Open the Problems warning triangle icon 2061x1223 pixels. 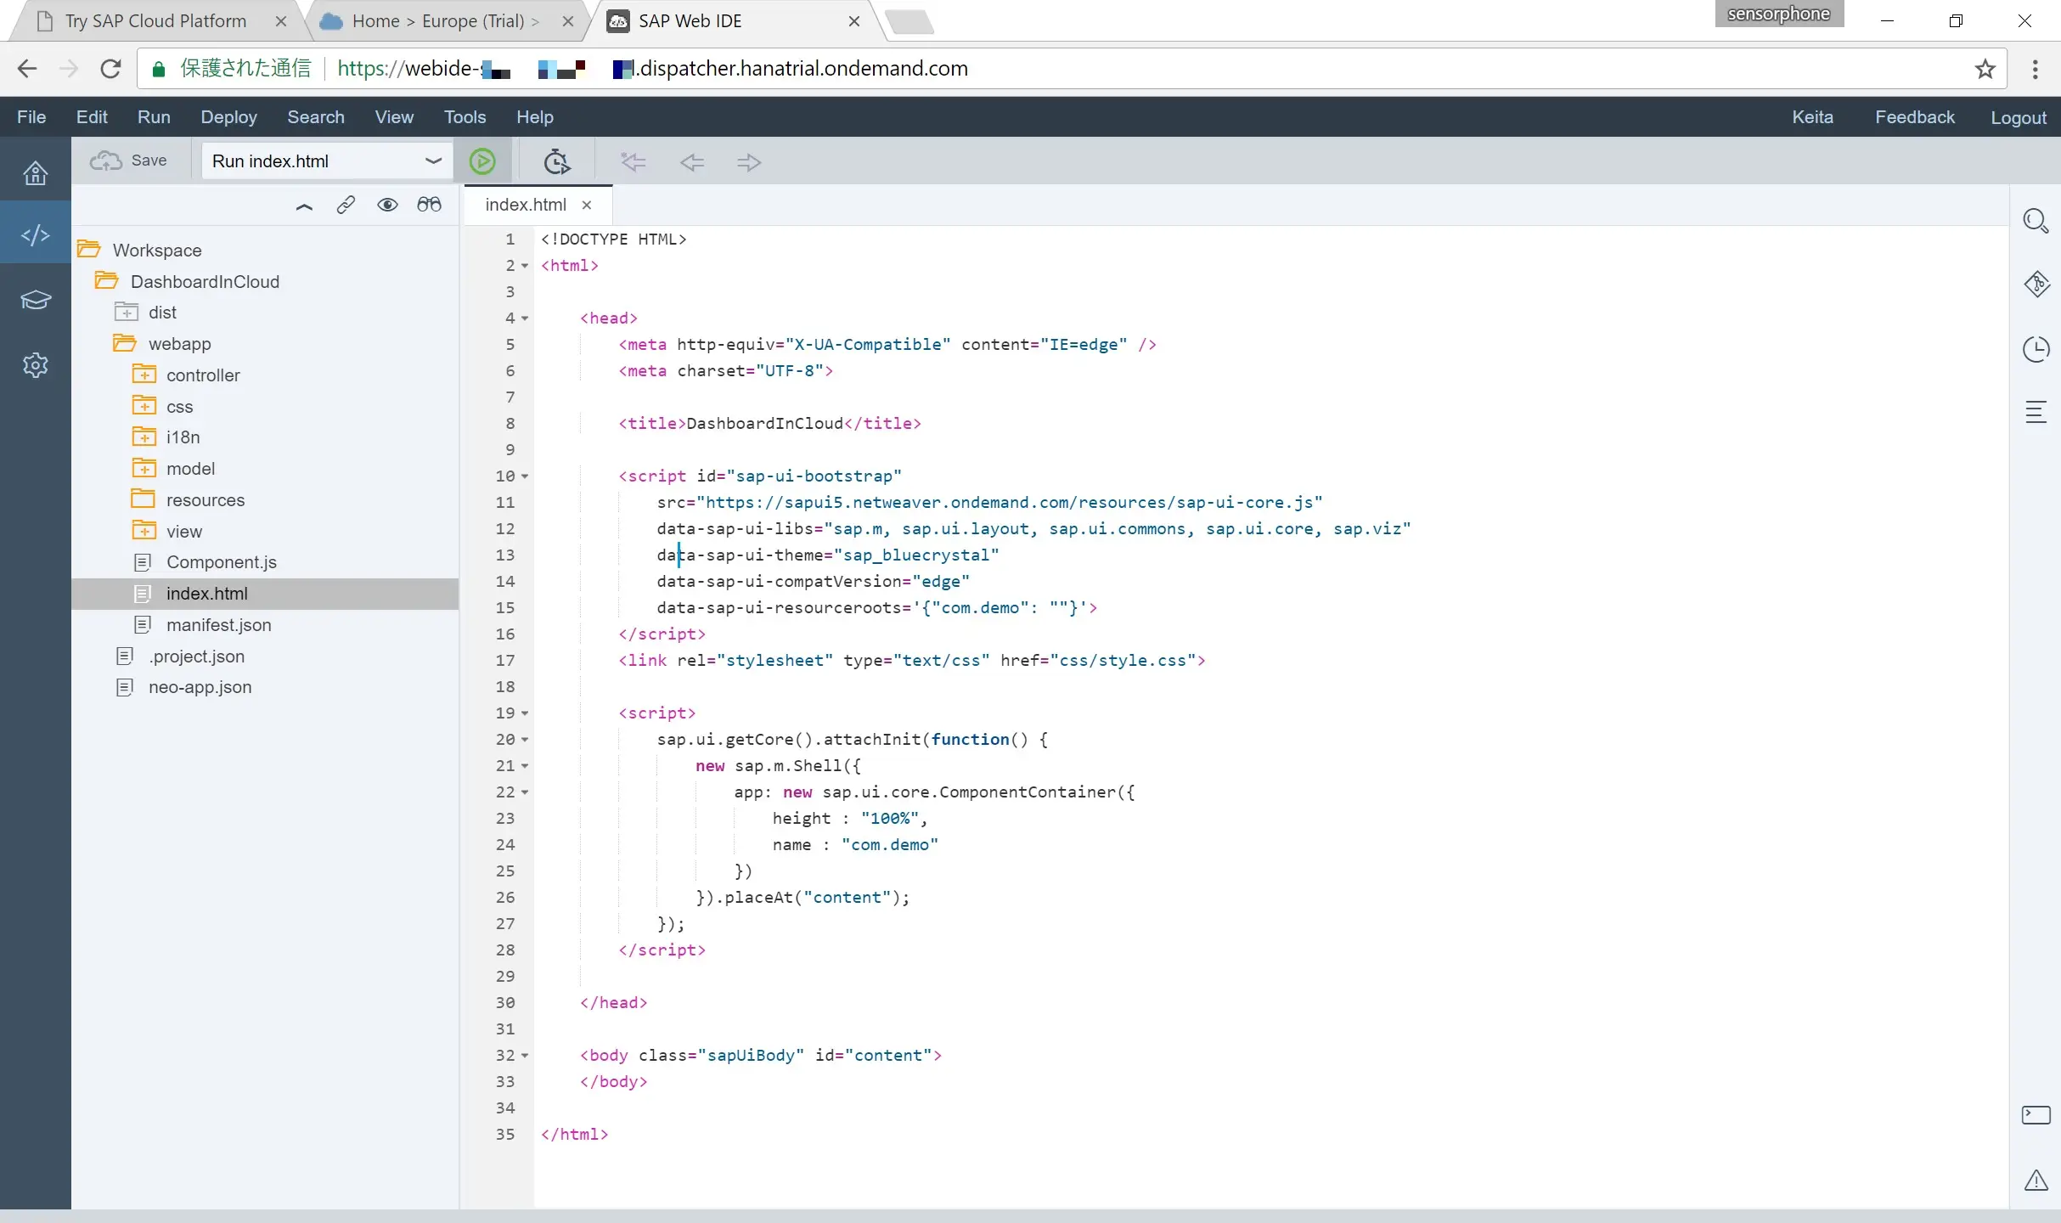click(x=2036, y=1180)
